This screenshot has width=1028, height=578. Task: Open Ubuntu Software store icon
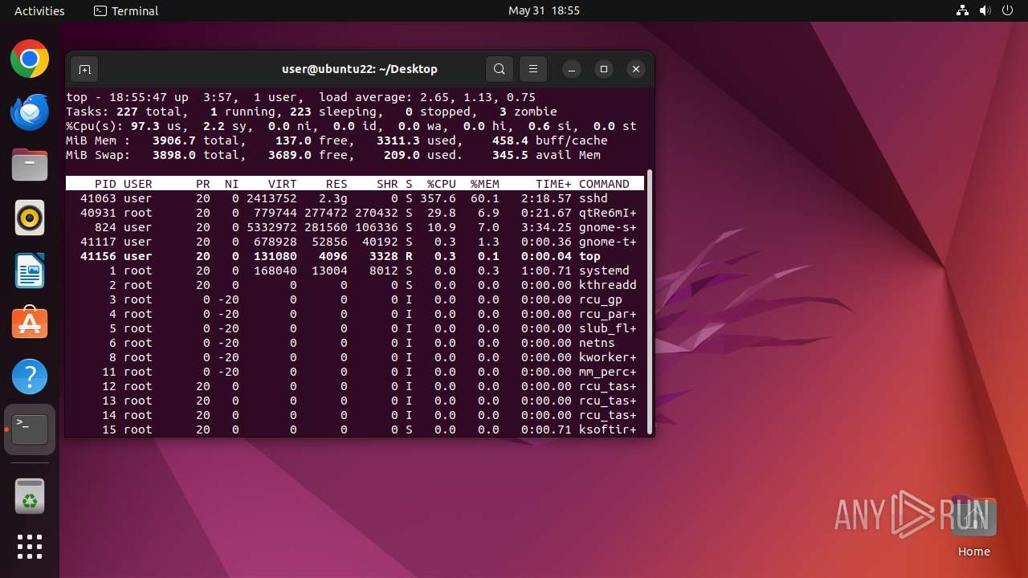click(30, 324)
